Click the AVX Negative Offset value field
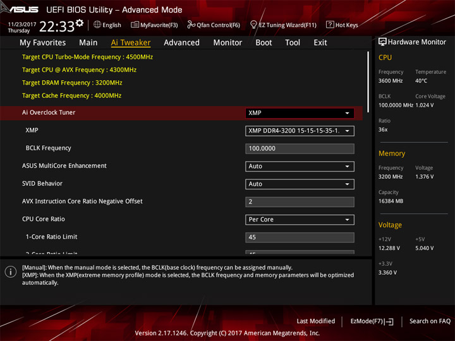 click(300, 202)
